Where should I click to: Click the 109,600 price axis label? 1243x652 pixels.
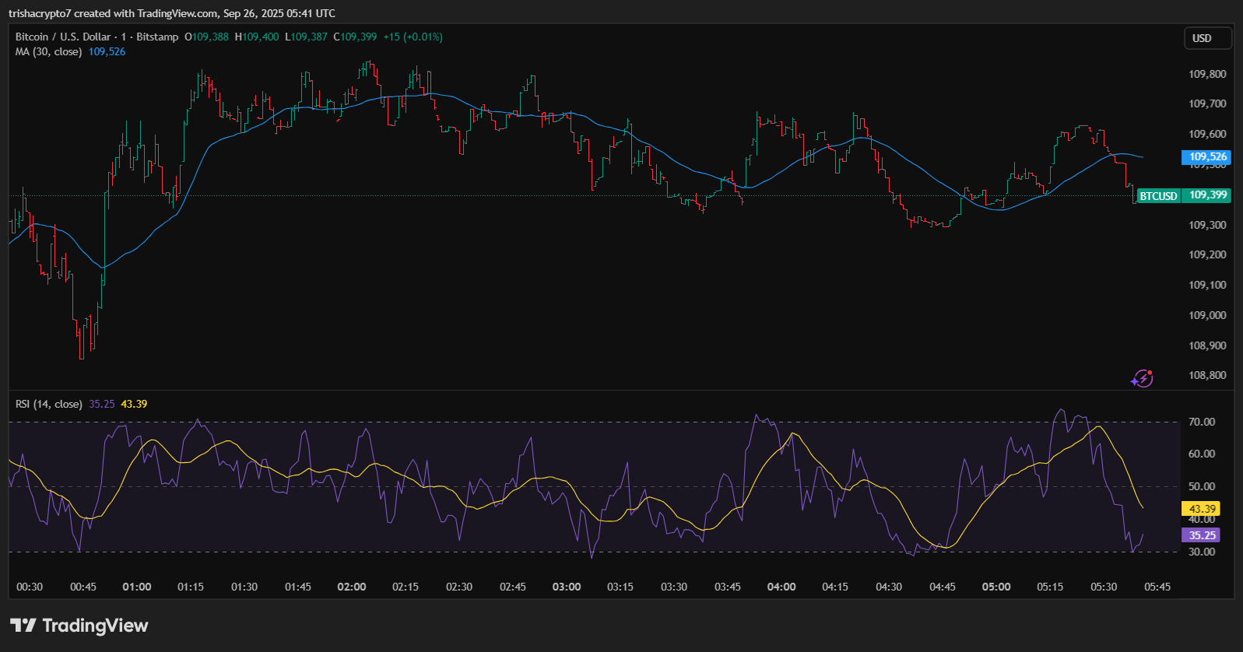(1207, 134)
